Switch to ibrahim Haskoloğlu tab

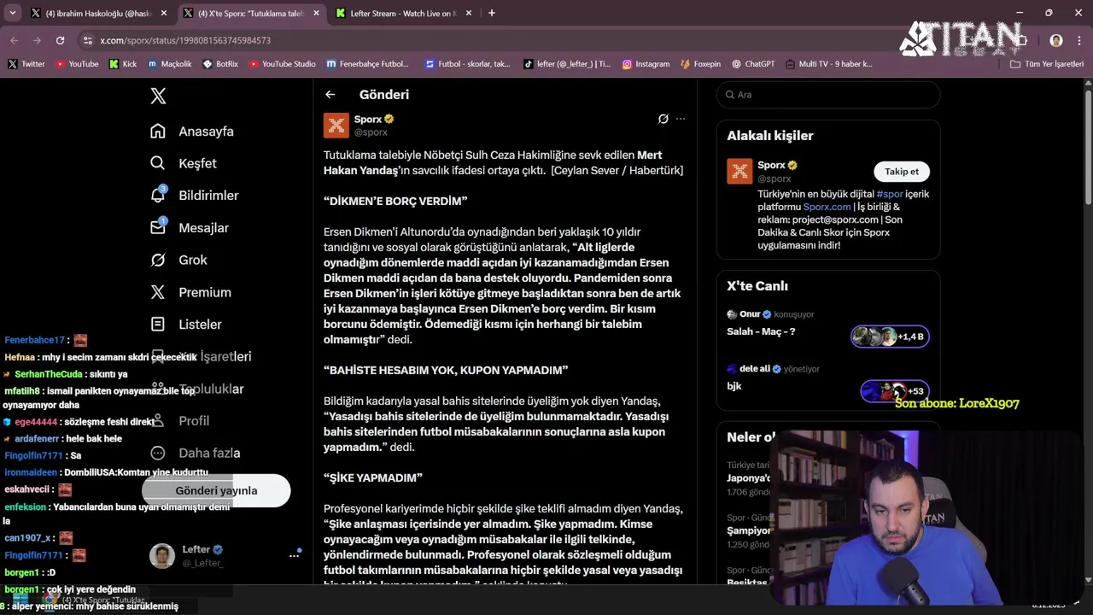(98, 14)
